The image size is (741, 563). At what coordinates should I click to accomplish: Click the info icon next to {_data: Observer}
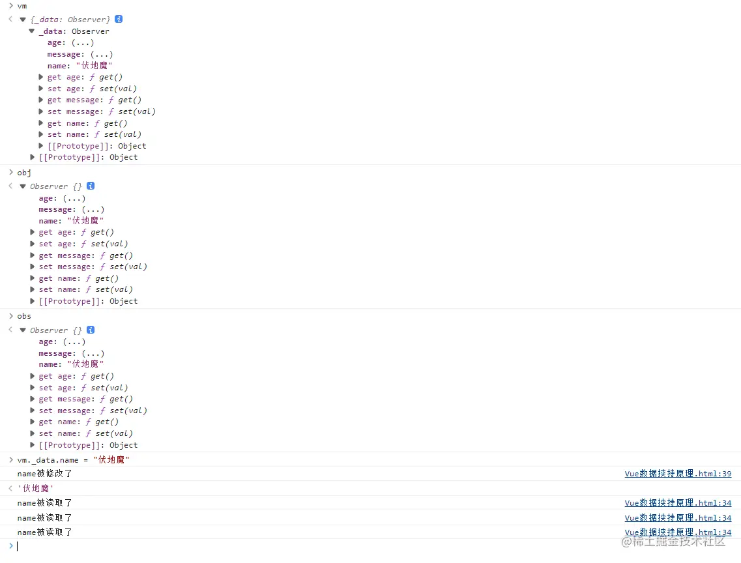(x=119, y=19)
